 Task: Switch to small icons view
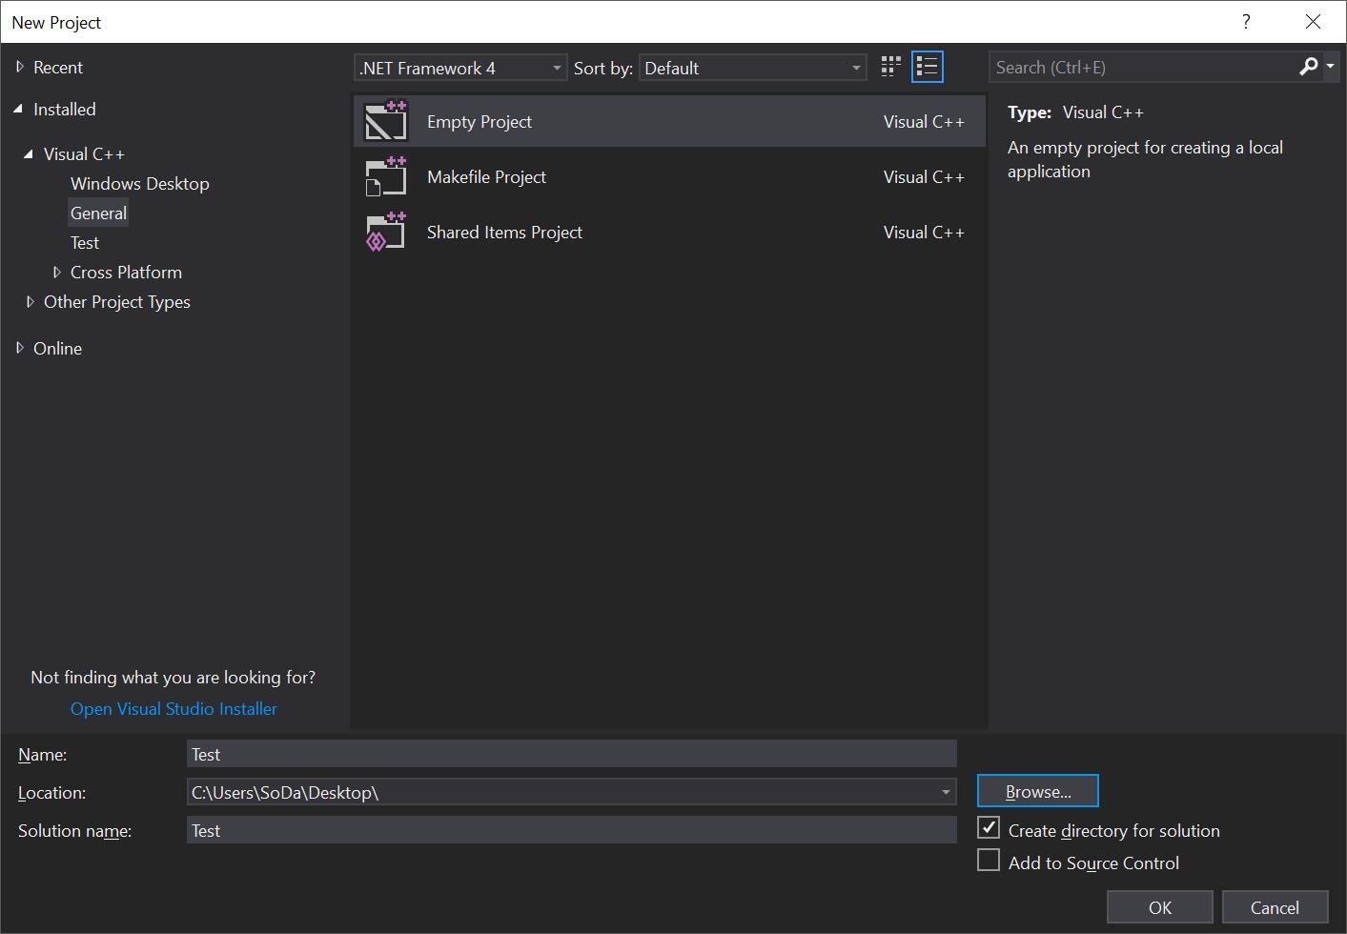890,67
